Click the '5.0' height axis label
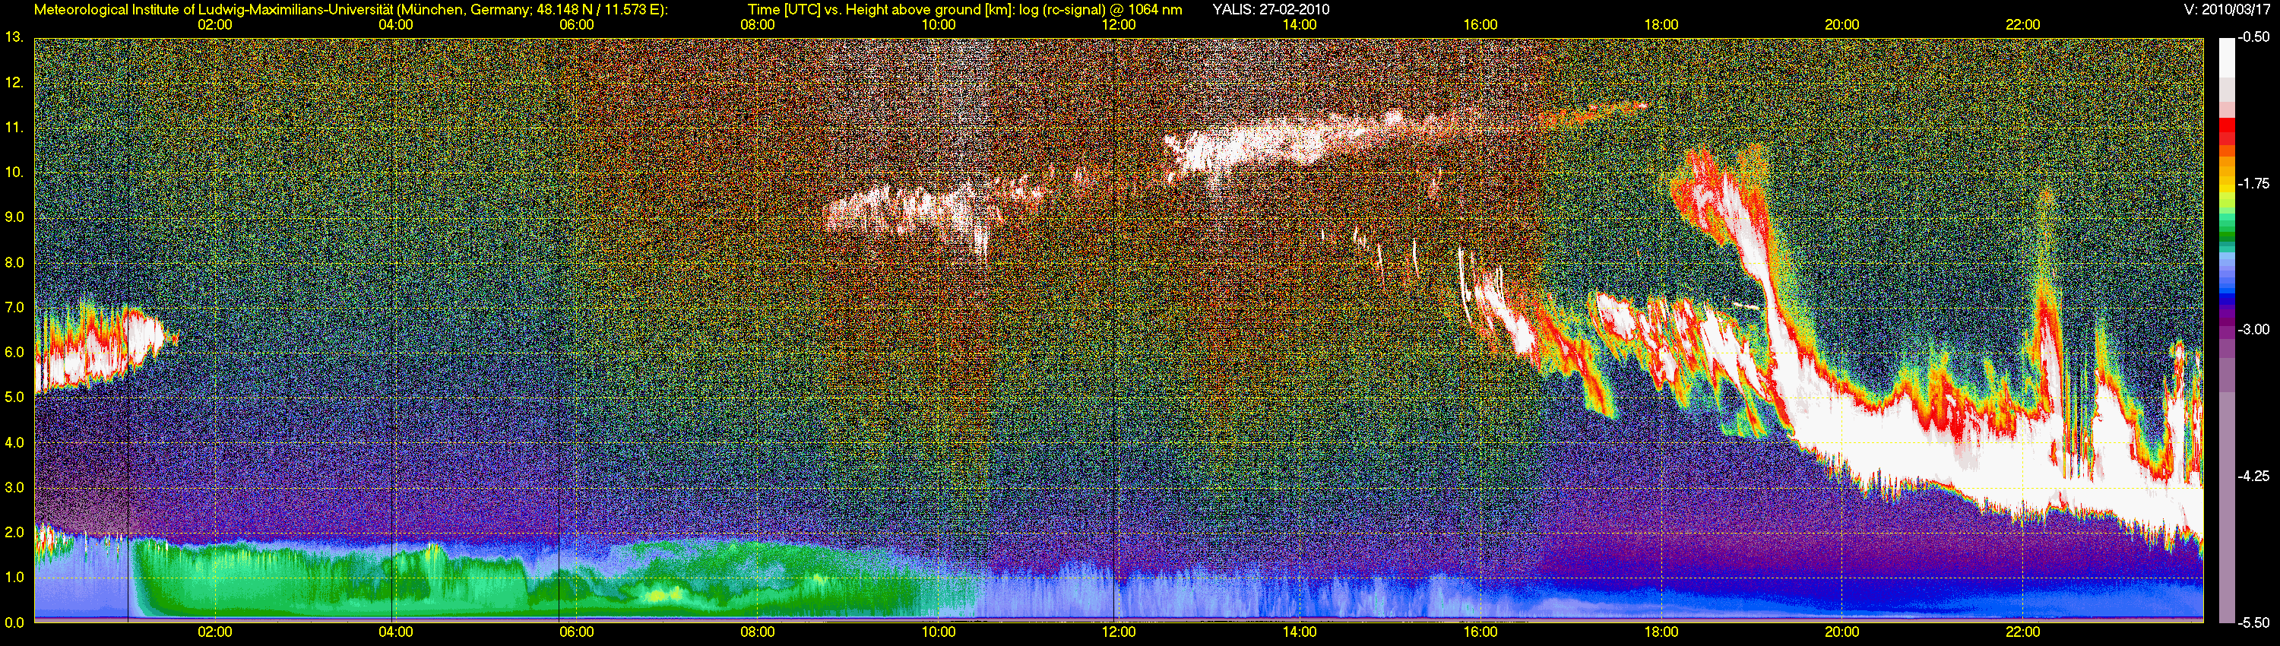 pos(13,397)
